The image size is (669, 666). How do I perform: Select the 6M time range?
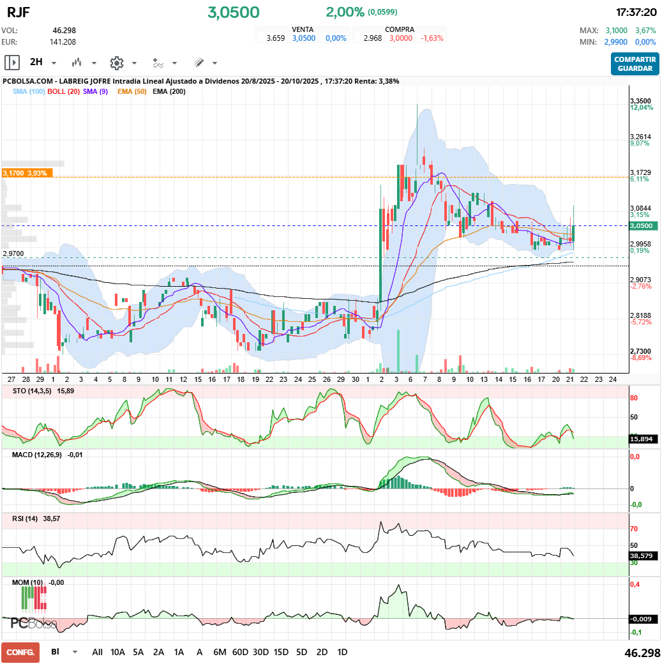[220, 652]
